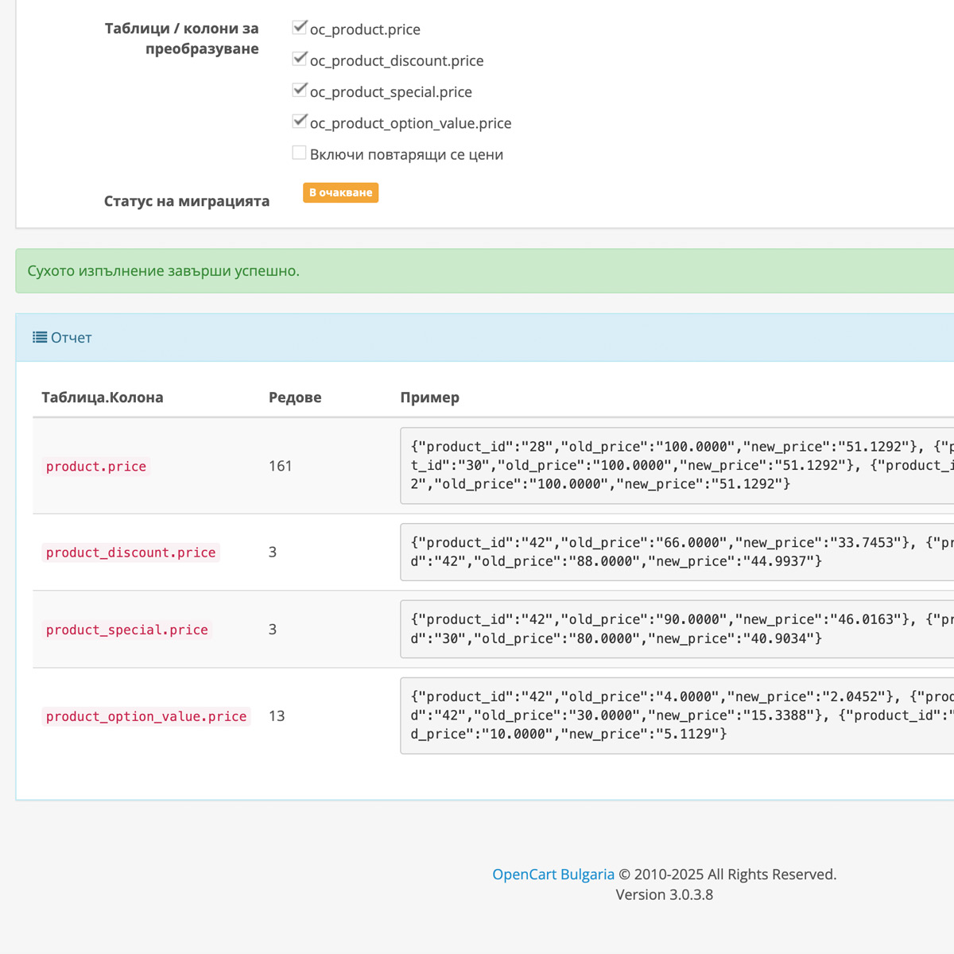Select the product_option_value.price code label

146,716
